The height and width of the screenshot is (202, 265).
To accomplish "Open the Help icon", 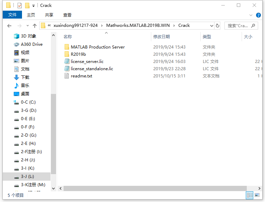I will [x=258, y=15].
